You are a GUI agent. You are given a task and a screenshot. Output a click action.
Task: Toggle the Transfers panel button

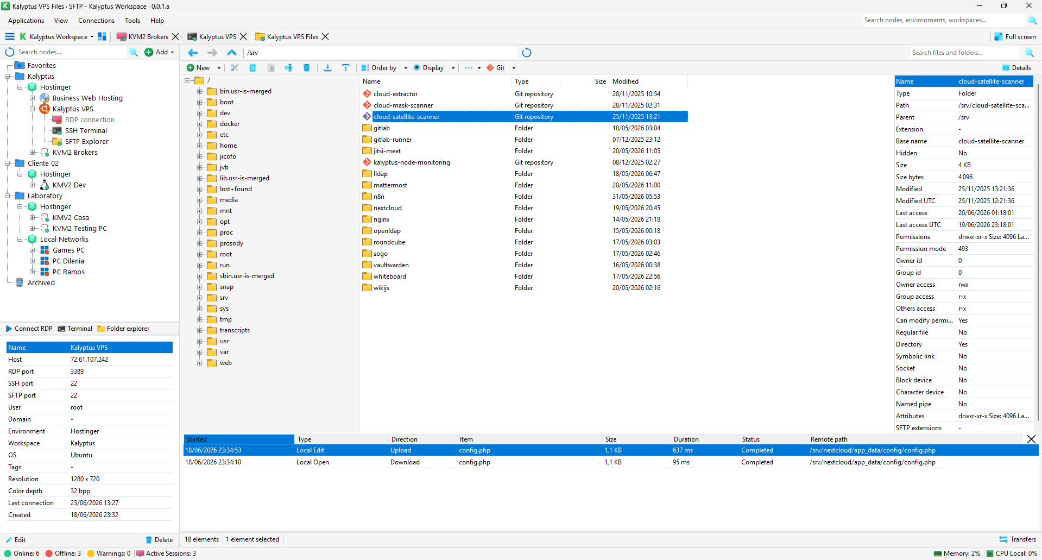pos(1018,539)
